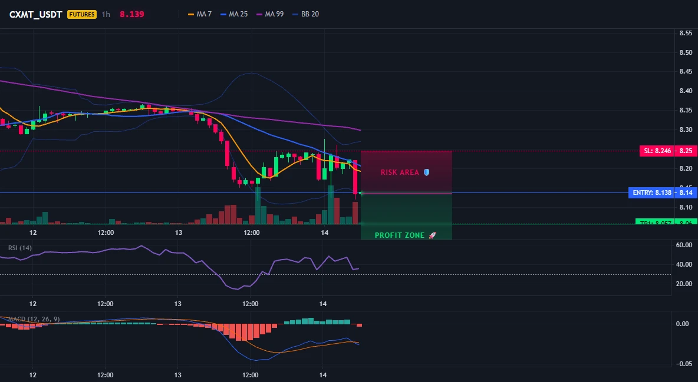This screenshot has width=698, height=382.
Task: Select the RISK AREA red zone label
Action: 400,172
